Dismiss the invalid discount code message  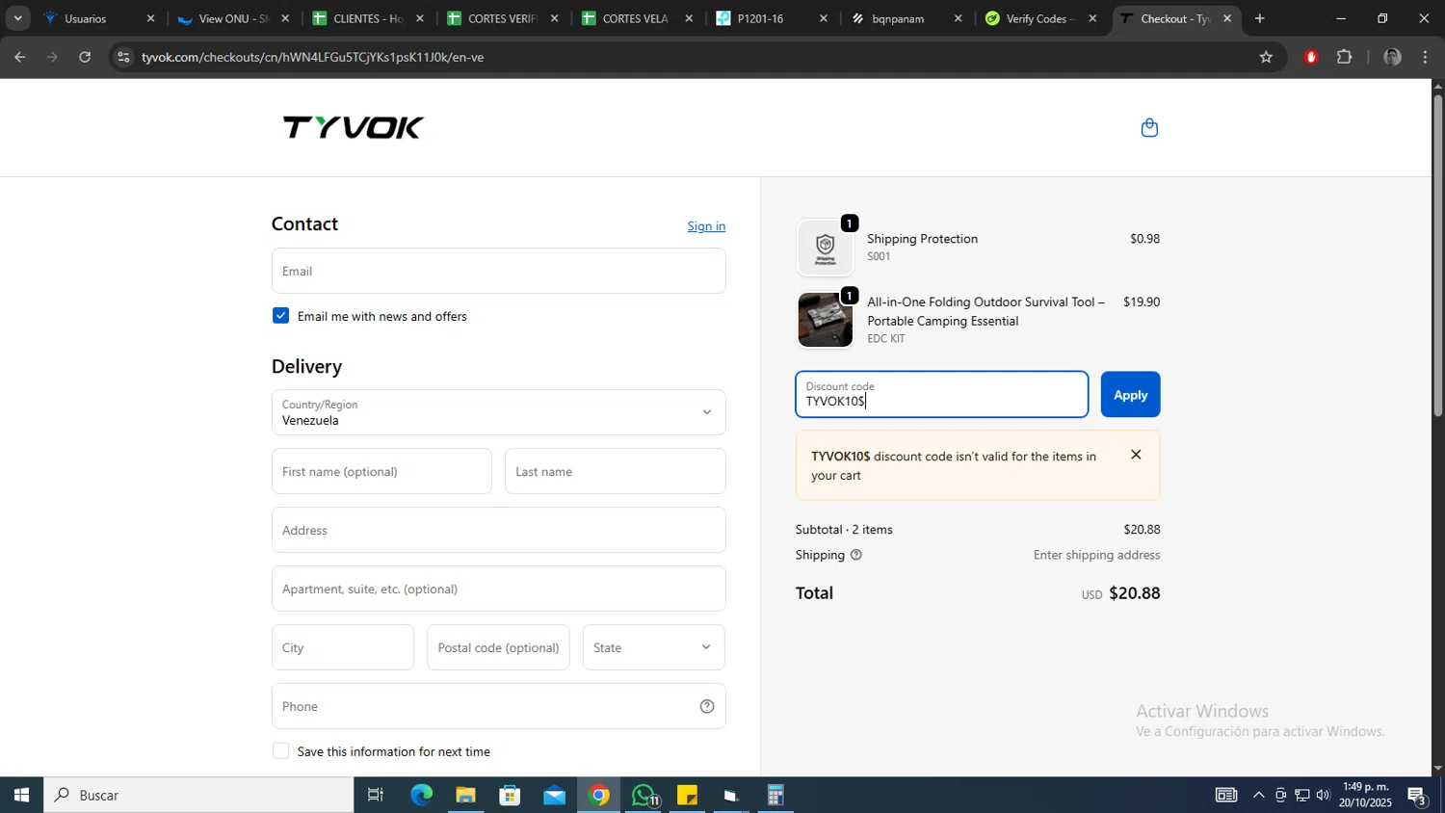coord(1136,455)
